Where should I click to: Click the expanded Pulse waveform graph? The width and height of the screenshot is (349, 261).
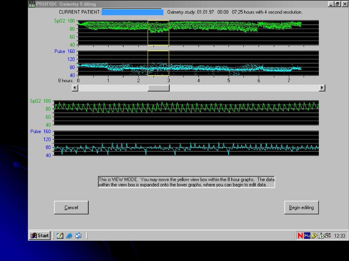tap(186, 143)
